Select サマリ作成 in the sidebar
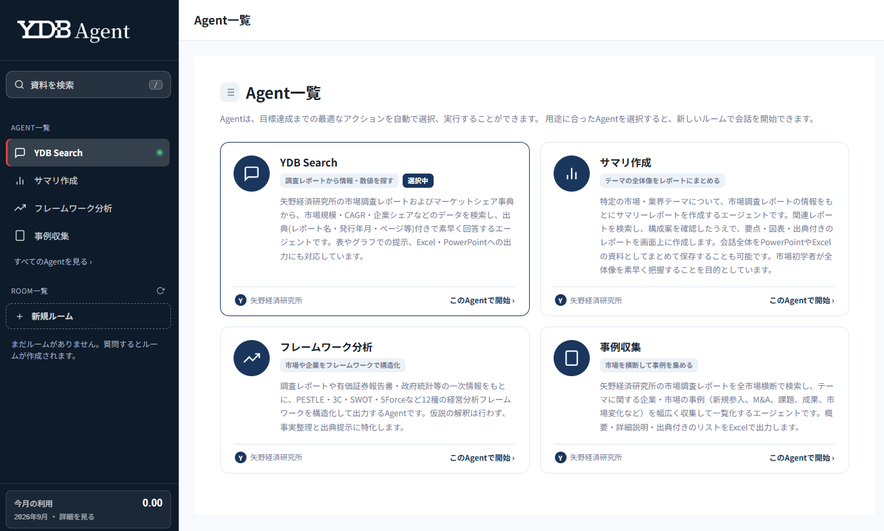Viewport: 884px width, 531px height. click(x=88, y=181)
